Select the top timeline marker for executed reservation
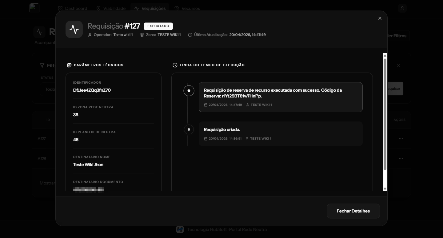This screenshot has height=238, width=443. click(x=189, y=91)
